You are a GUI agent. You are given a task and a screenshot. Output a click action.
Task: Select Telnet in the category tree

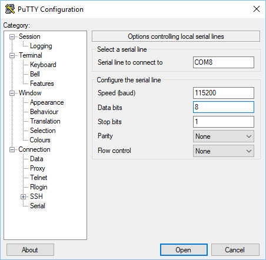(39, 178)
